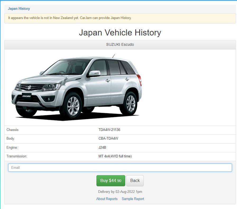Click the Body row label
237x209 pixels.
11,139
